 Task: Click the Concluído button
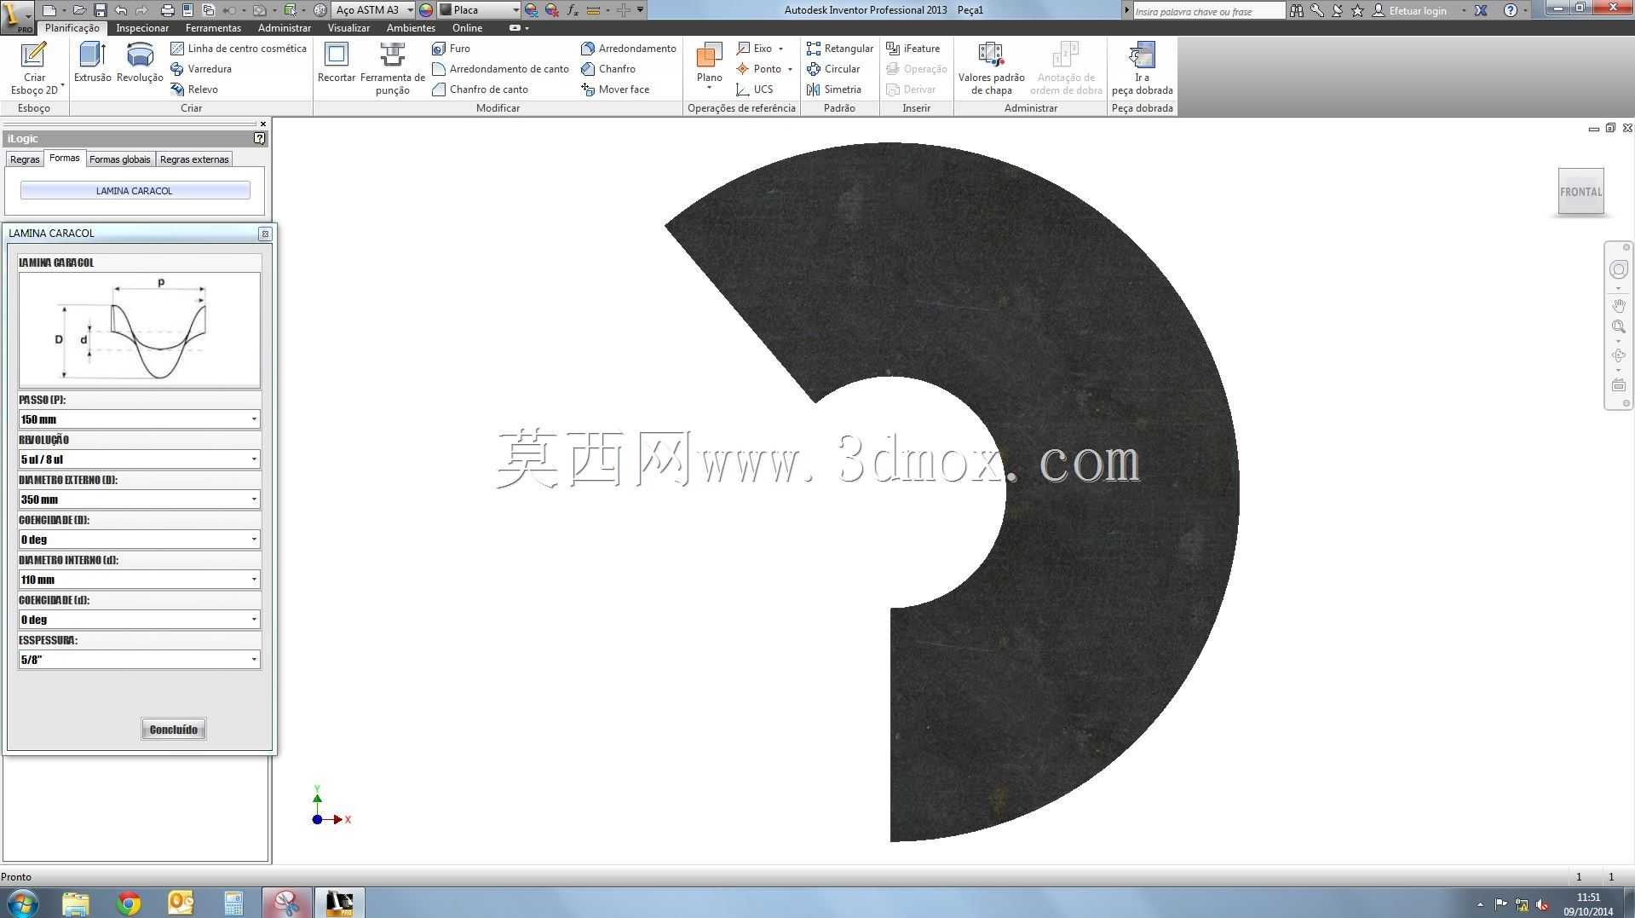point(173,730)
